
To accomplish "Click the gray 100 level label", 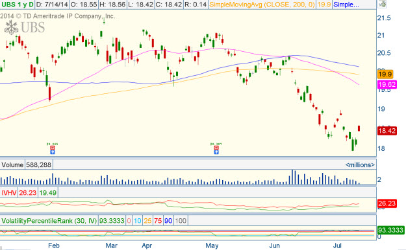I will click(x=181, y=221).
